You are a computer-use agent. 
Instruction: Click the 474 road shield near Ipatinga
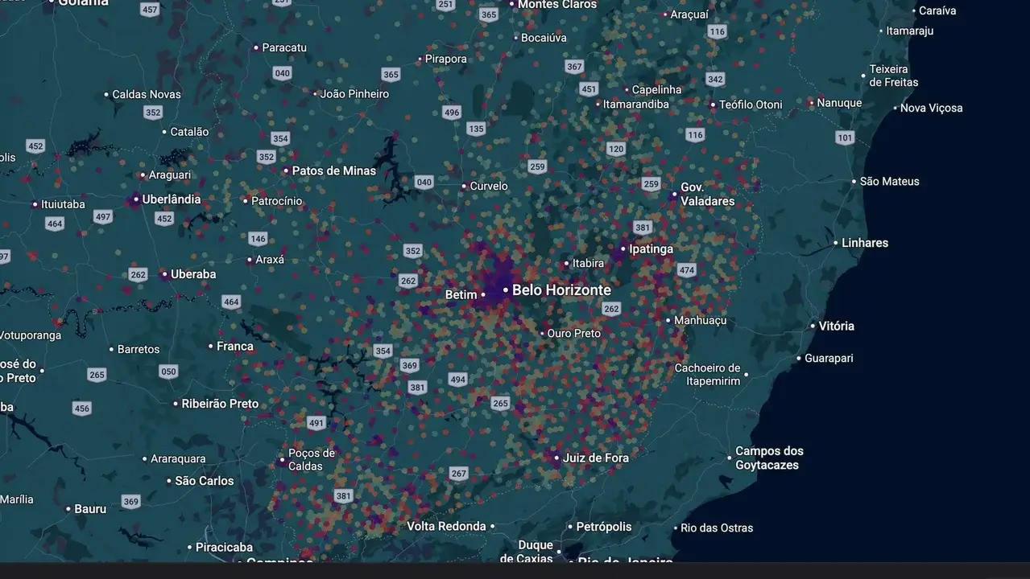(x=686, y=270)
